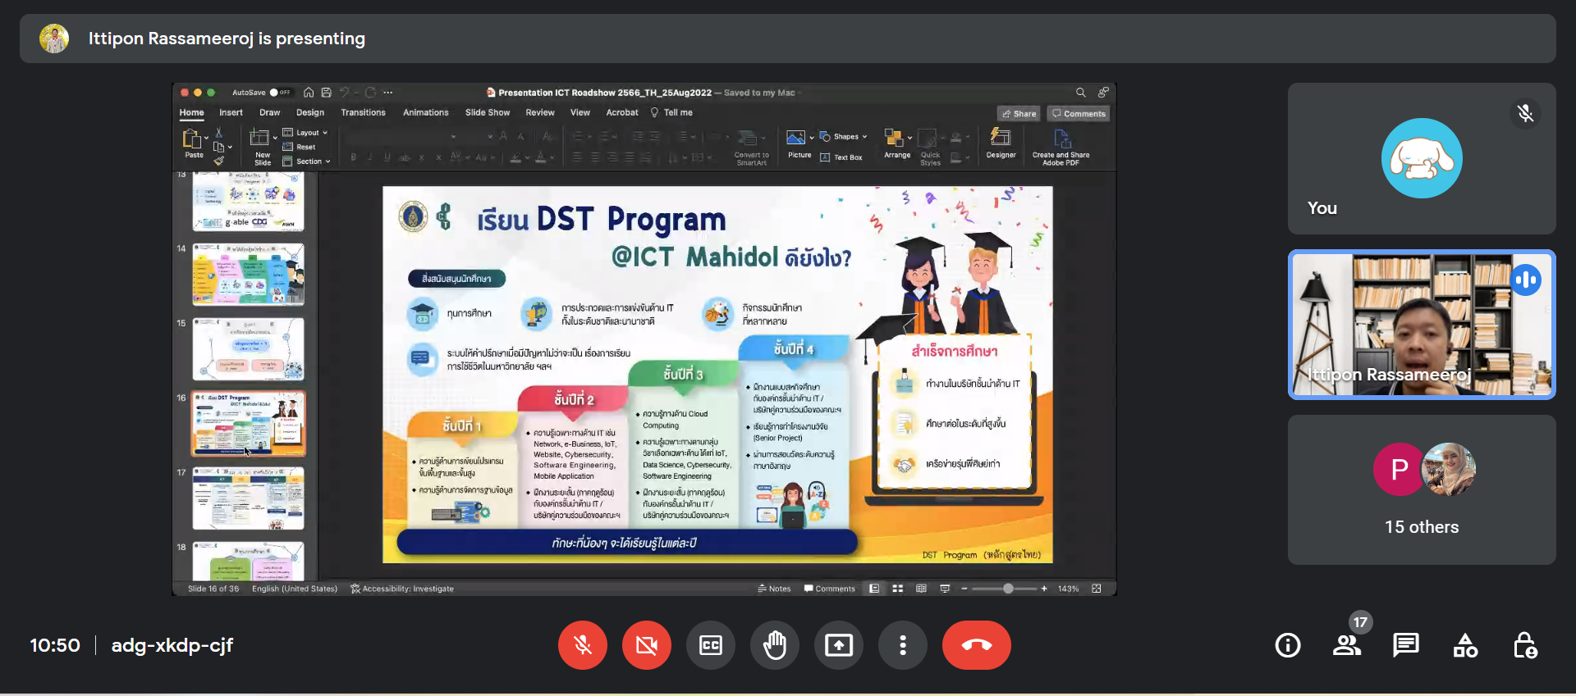This screenshot has width=1576, height=696.
Task: Click the Share button in PowerPoint
Action: (x=1019, y=114)
